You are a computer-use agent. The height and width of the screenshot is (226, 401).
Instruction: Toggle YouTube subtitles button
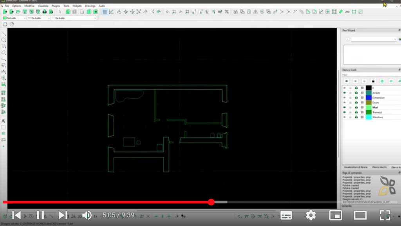pyautogui.click(x=286, y=215)
